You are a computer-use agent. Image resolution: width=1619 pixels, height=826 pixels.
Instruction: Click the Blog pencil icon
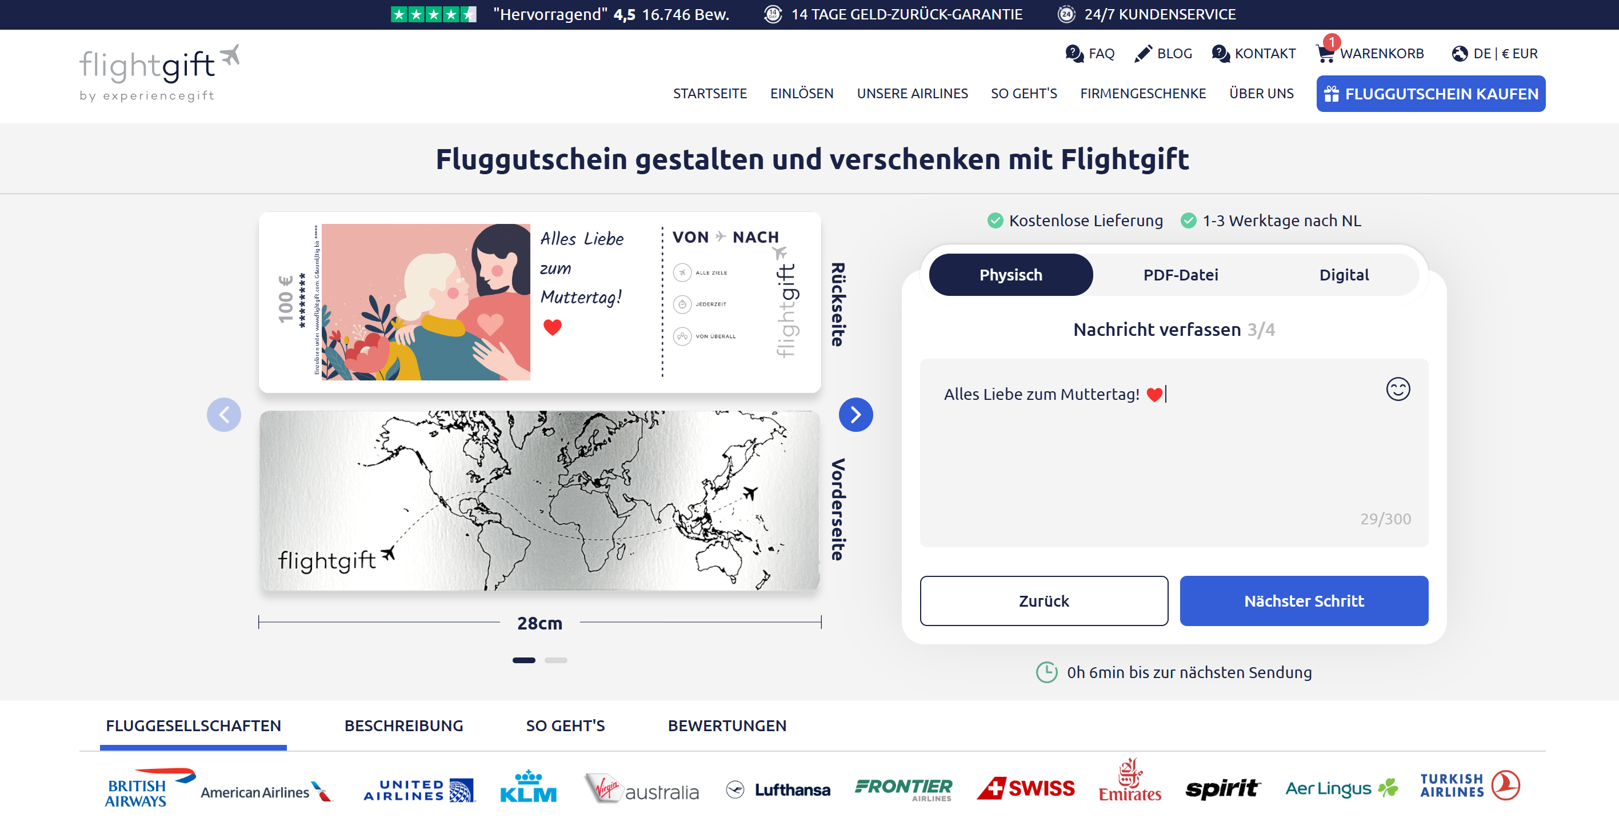coord(1142,54)
